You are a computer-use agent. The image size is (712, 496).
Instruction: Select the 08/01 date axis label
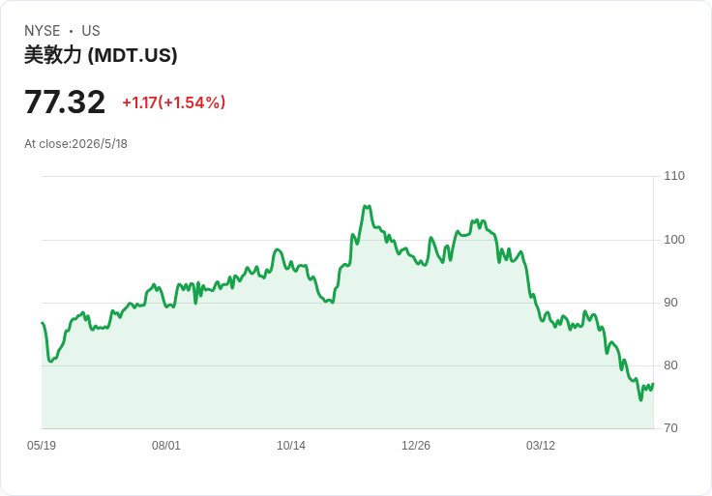pos(166,445)
